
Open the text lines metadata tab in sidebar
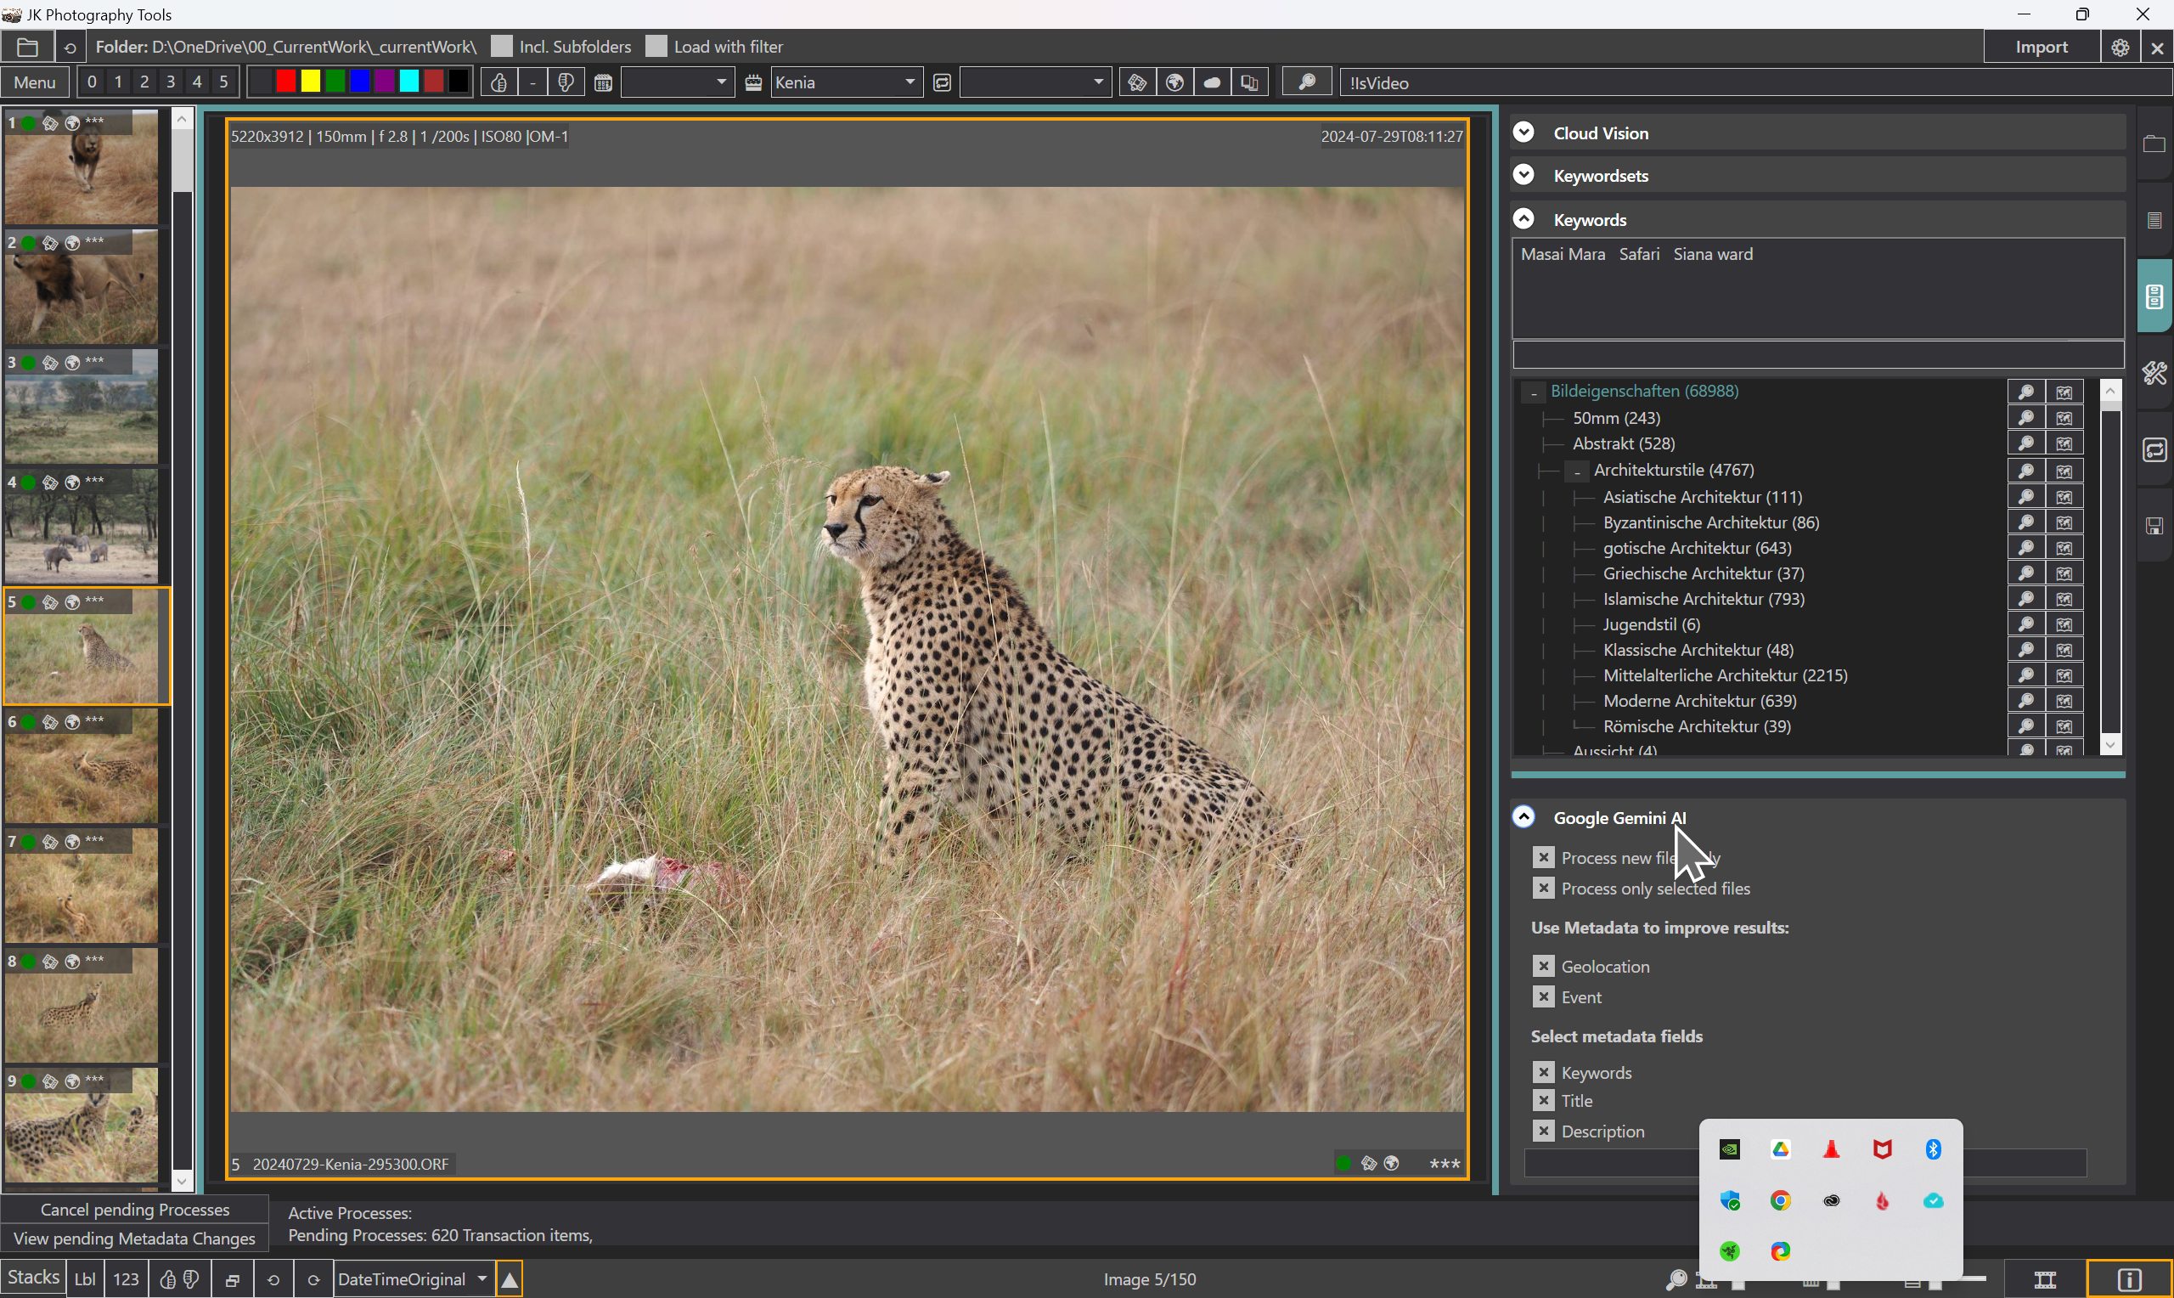tap(2154, 219)
